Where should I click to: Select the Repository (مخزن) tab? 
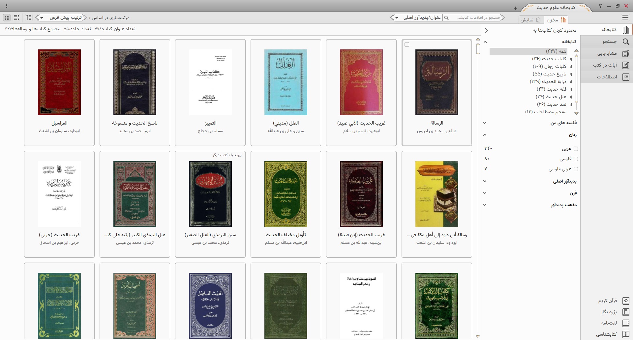(x=556, y=20)
